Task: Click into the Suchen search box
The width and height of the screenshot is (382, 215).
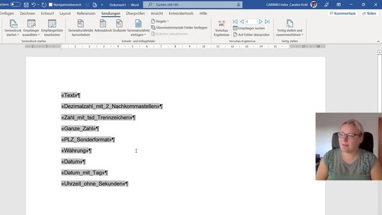Action: click(x=192, y=5)
